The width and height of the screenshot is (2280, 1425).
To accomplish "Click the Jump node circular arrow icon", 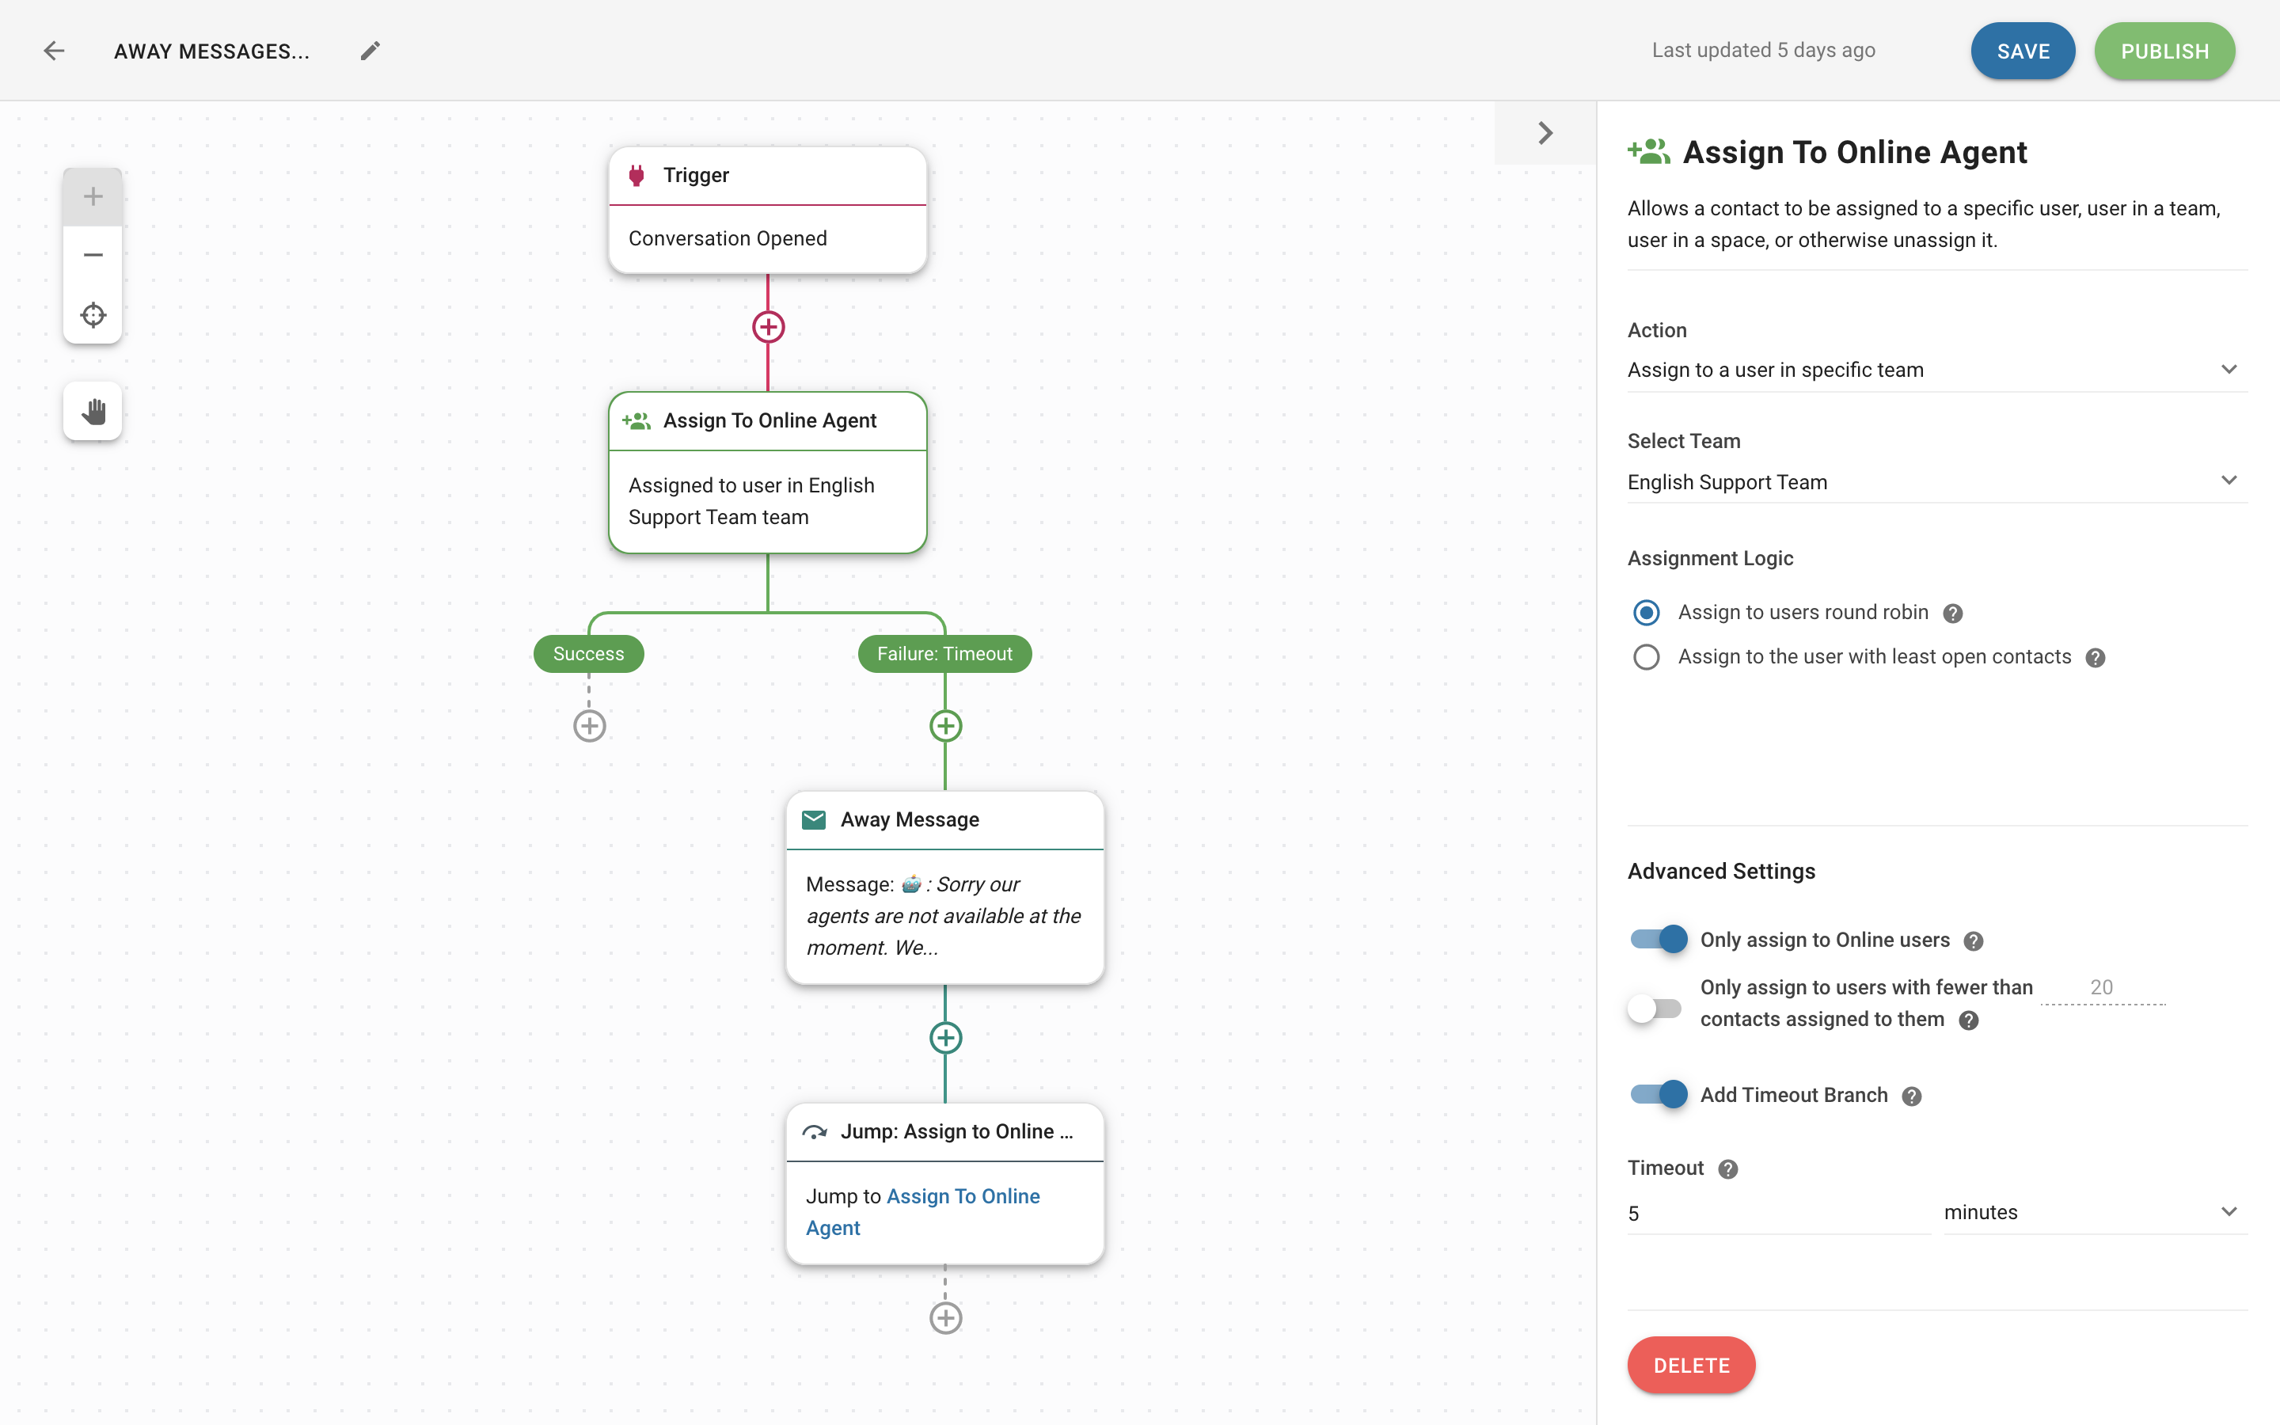I will pyautogui.click(x=814, y=1130).
